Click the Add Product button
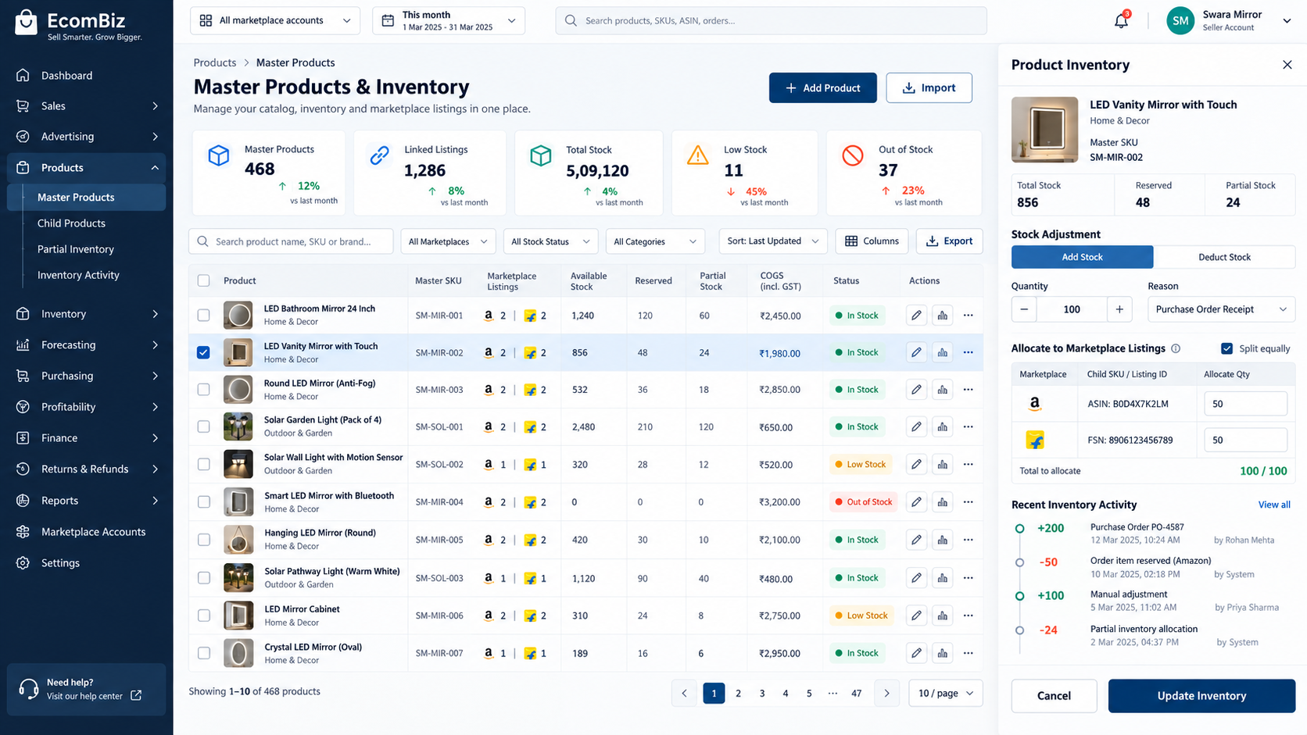The image size is (1307, 735). 822,88
